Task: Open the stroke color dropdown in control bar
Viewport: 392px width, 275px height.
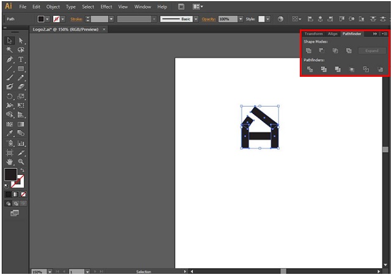Action: click(x=63, y=19)
